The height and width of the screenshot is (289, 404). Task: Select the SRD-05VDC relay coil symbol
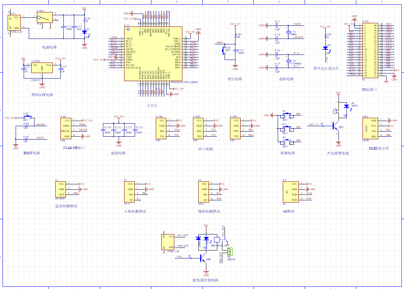click(x=217, y=240)
